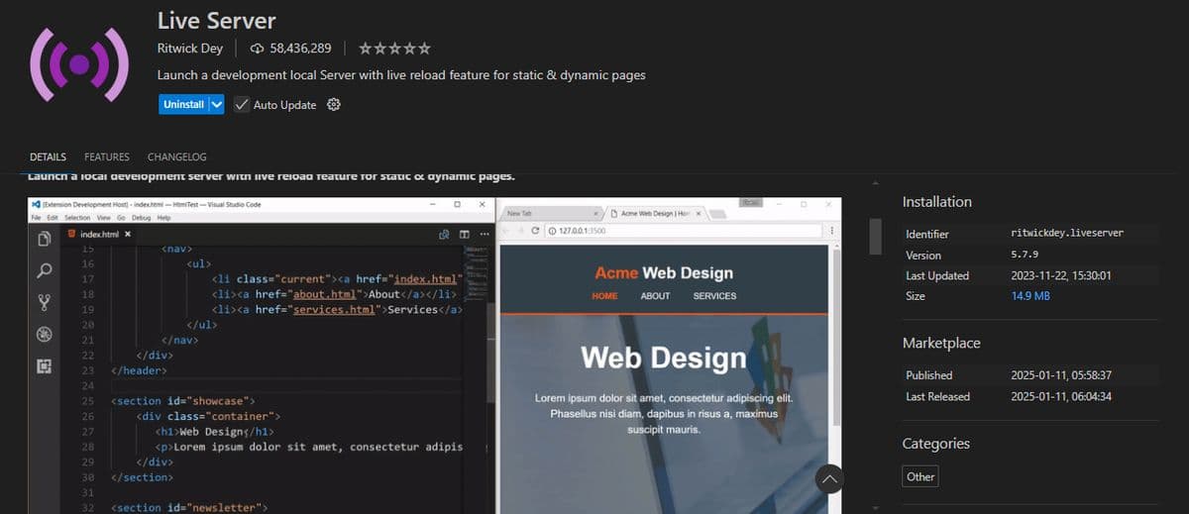
Task: Click the Last Released date 2025-01-11, 06:04:34
Action: click(1059, 396)
